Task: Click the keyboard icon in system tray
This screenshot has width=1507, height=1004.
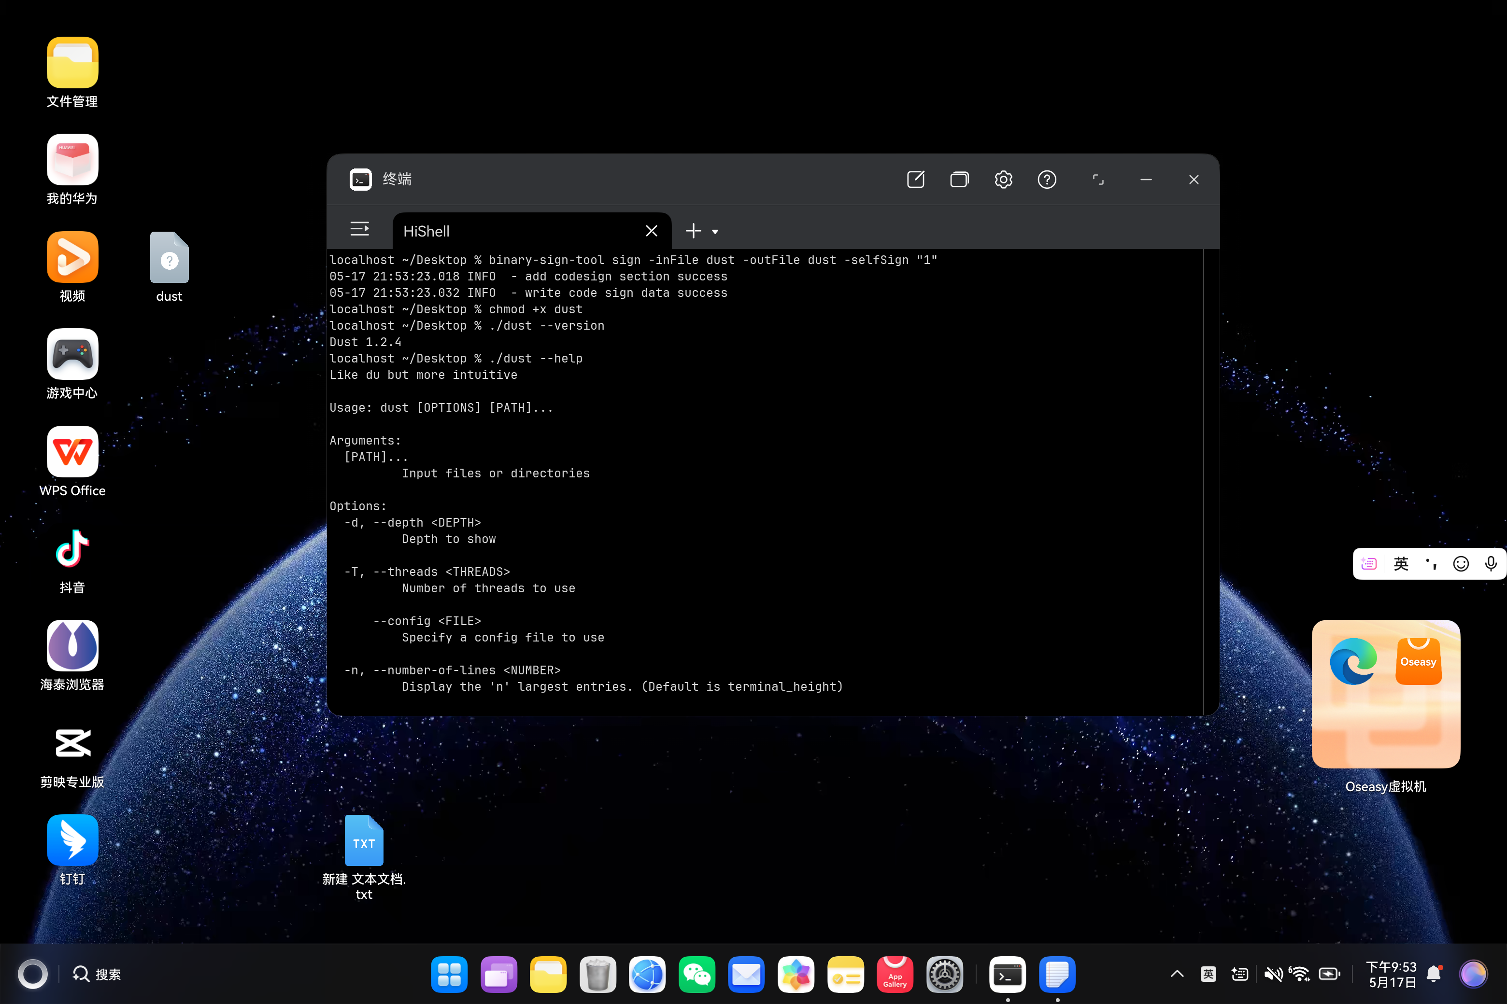Action: pyautogui.click(x=1240, y=974)
